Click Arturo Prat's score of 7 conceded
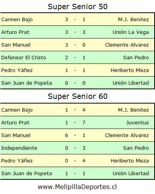155x194 pixels. click(84, 123)
